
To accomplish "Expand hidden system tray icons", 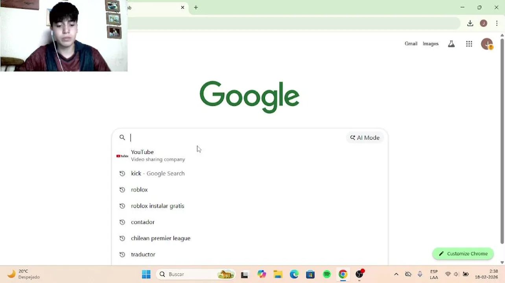I will 396,274.
